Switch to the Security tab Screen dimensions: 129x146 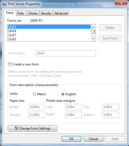(x=46, y=13)
